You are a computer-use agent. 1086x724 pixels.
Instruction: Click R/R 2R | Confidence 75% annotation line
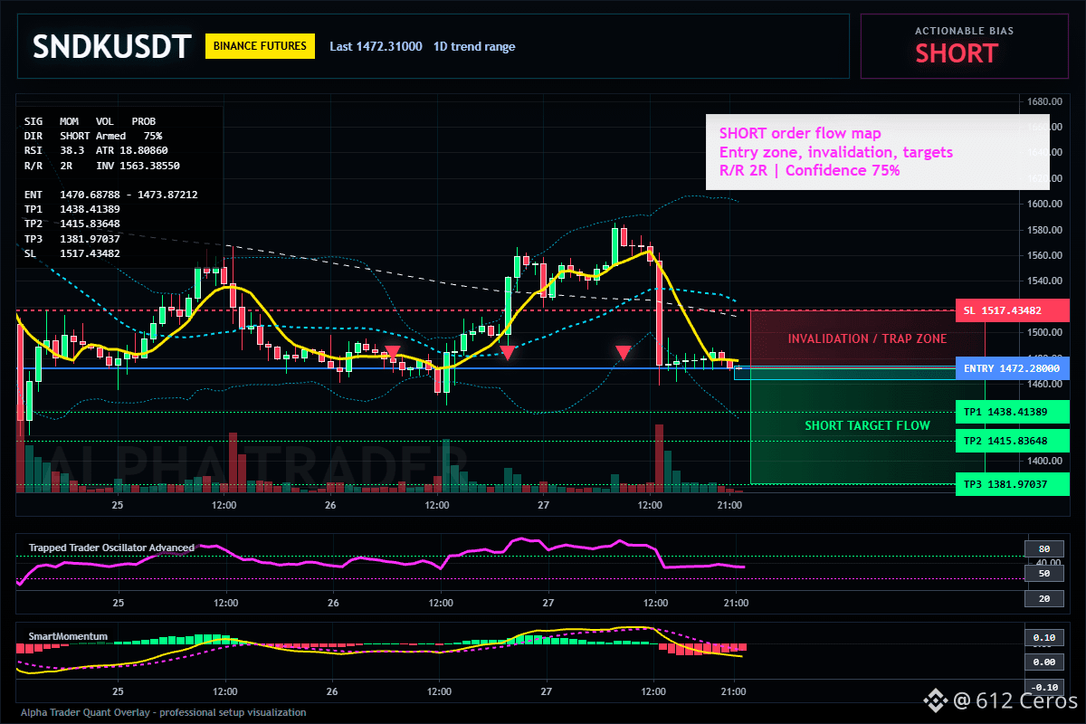pyautogui.click(x=809, y=170)
